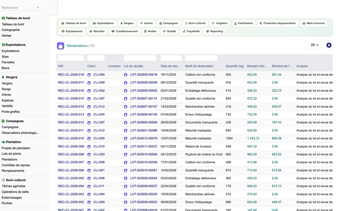Go to Parcelles in the sidebar
Viewport: 340px width, 211px height.
click(x=8, y=62)
